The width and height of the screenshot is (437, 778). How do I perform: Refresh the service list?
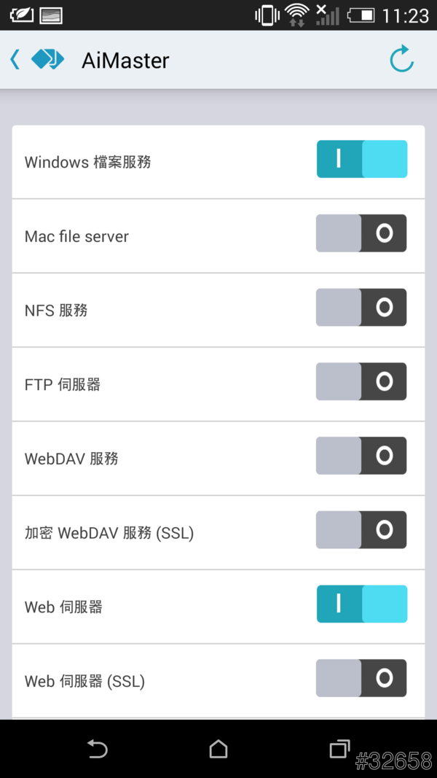[401, 60]
